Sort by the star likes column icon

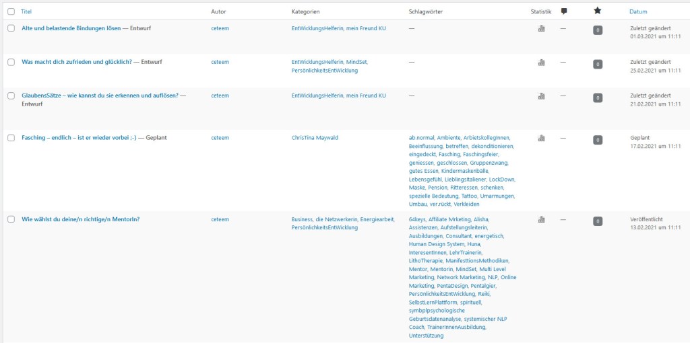coord(597,11)
